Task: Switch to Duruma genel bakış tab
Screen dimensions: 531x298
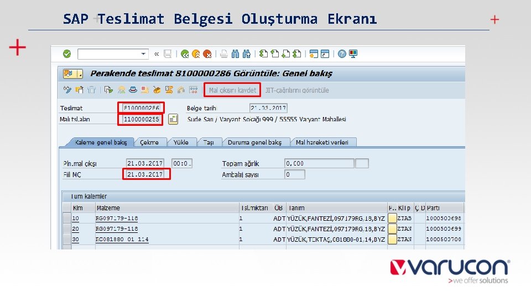Action: coord(254,142)
